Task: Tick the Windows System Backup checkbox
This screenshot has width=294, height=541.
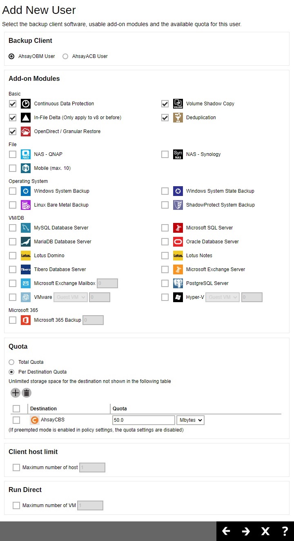Action: point(13,191)
